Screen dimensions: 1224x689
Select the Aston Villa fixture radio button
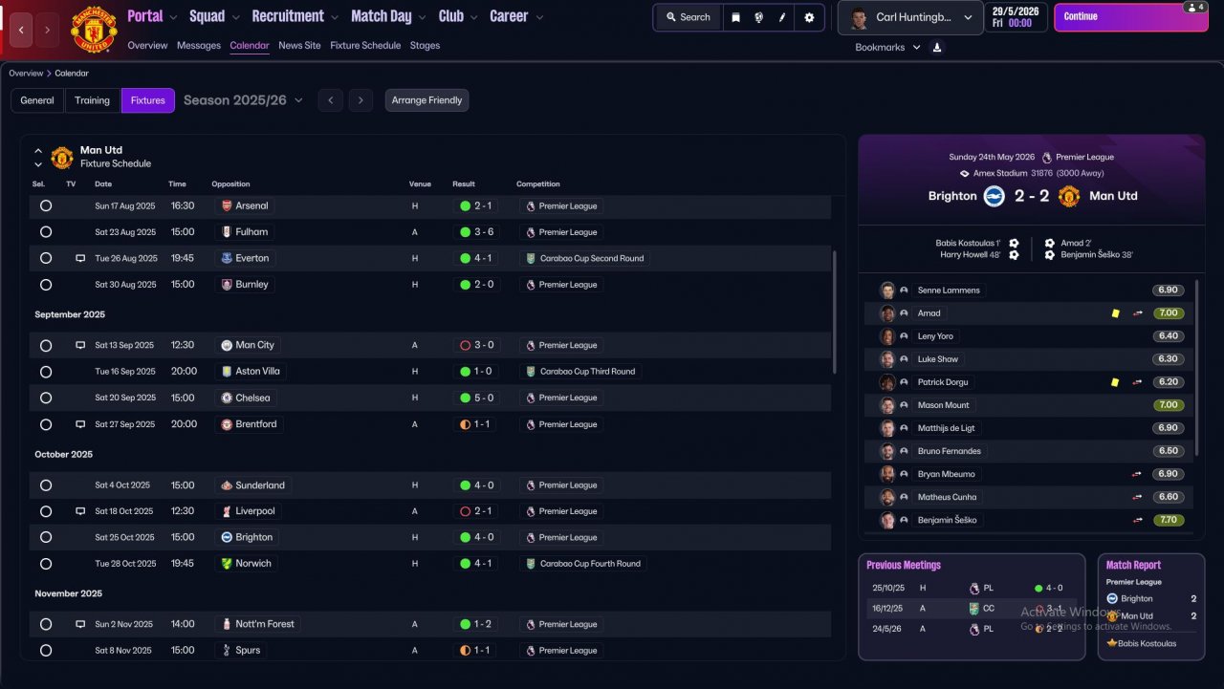pyautogui.click(x=46, y=372)
